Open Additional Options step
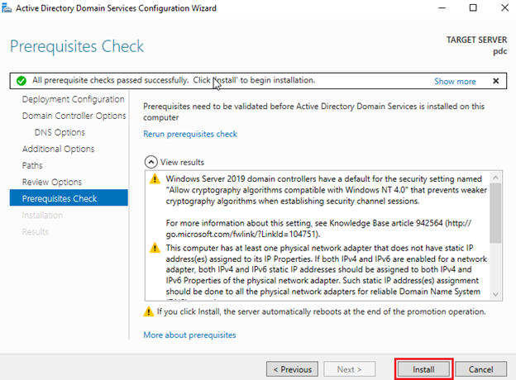Image resolution: width=516 pixels, height=380 pixels. pyautogui.click(x=58, y=149)
